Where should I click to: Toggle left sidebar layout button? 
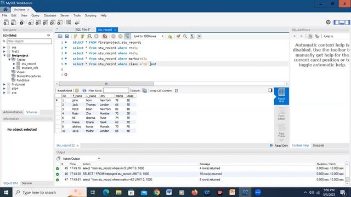pyautogui.click(x=336, y=22)
